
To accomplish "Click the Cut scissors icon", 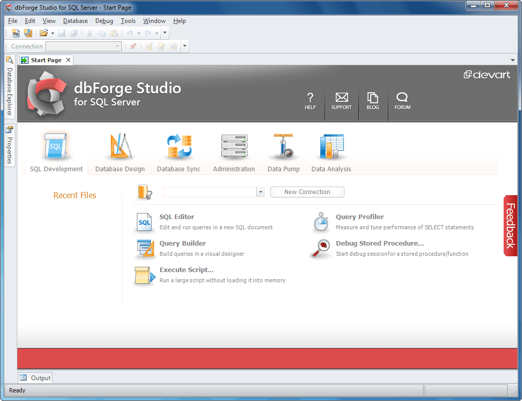I will point(89,33).
